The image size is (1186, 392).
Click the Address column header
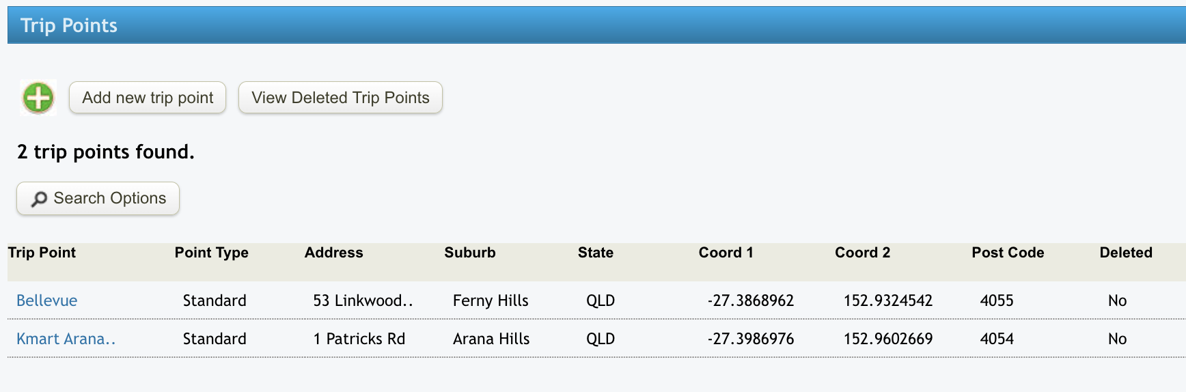point(333,253)
